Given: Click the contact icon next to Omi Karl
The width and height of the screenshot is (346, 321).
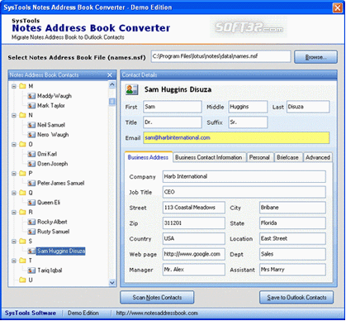Looking at the screenshot, I should coord(31,154).
